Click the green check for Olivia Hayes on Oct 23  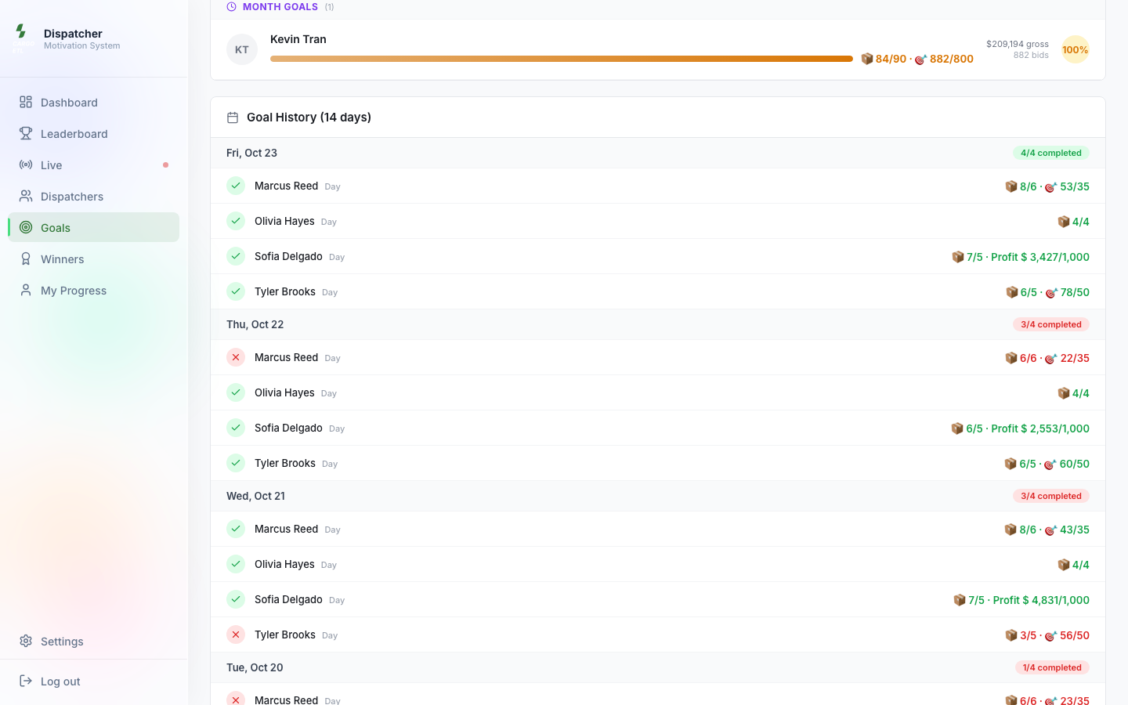(236, 221)
